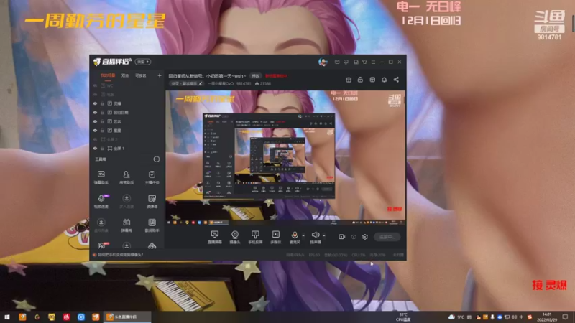The image size is (575, 323).
Task: Open the 视频连麦 microphone tool
Action: click(x=101, y=202)
